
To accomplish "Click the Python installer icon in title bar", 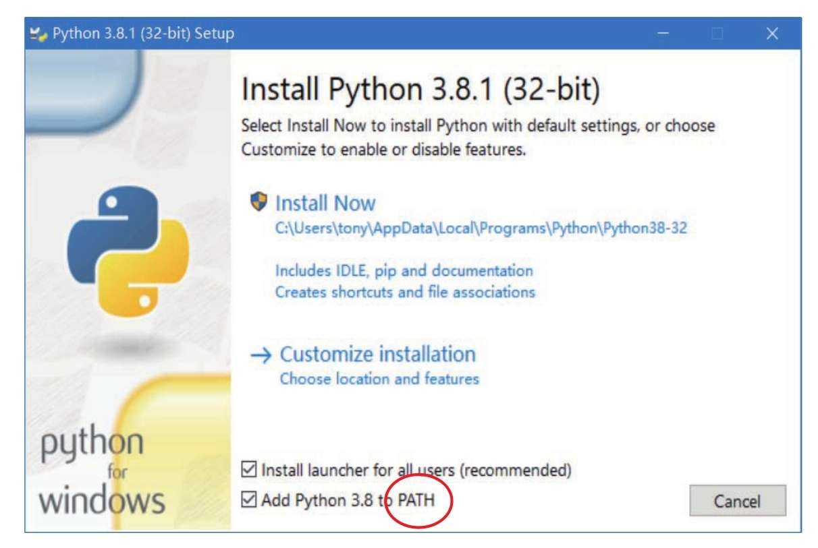I will pyautogui.click(x=39, y=33).
